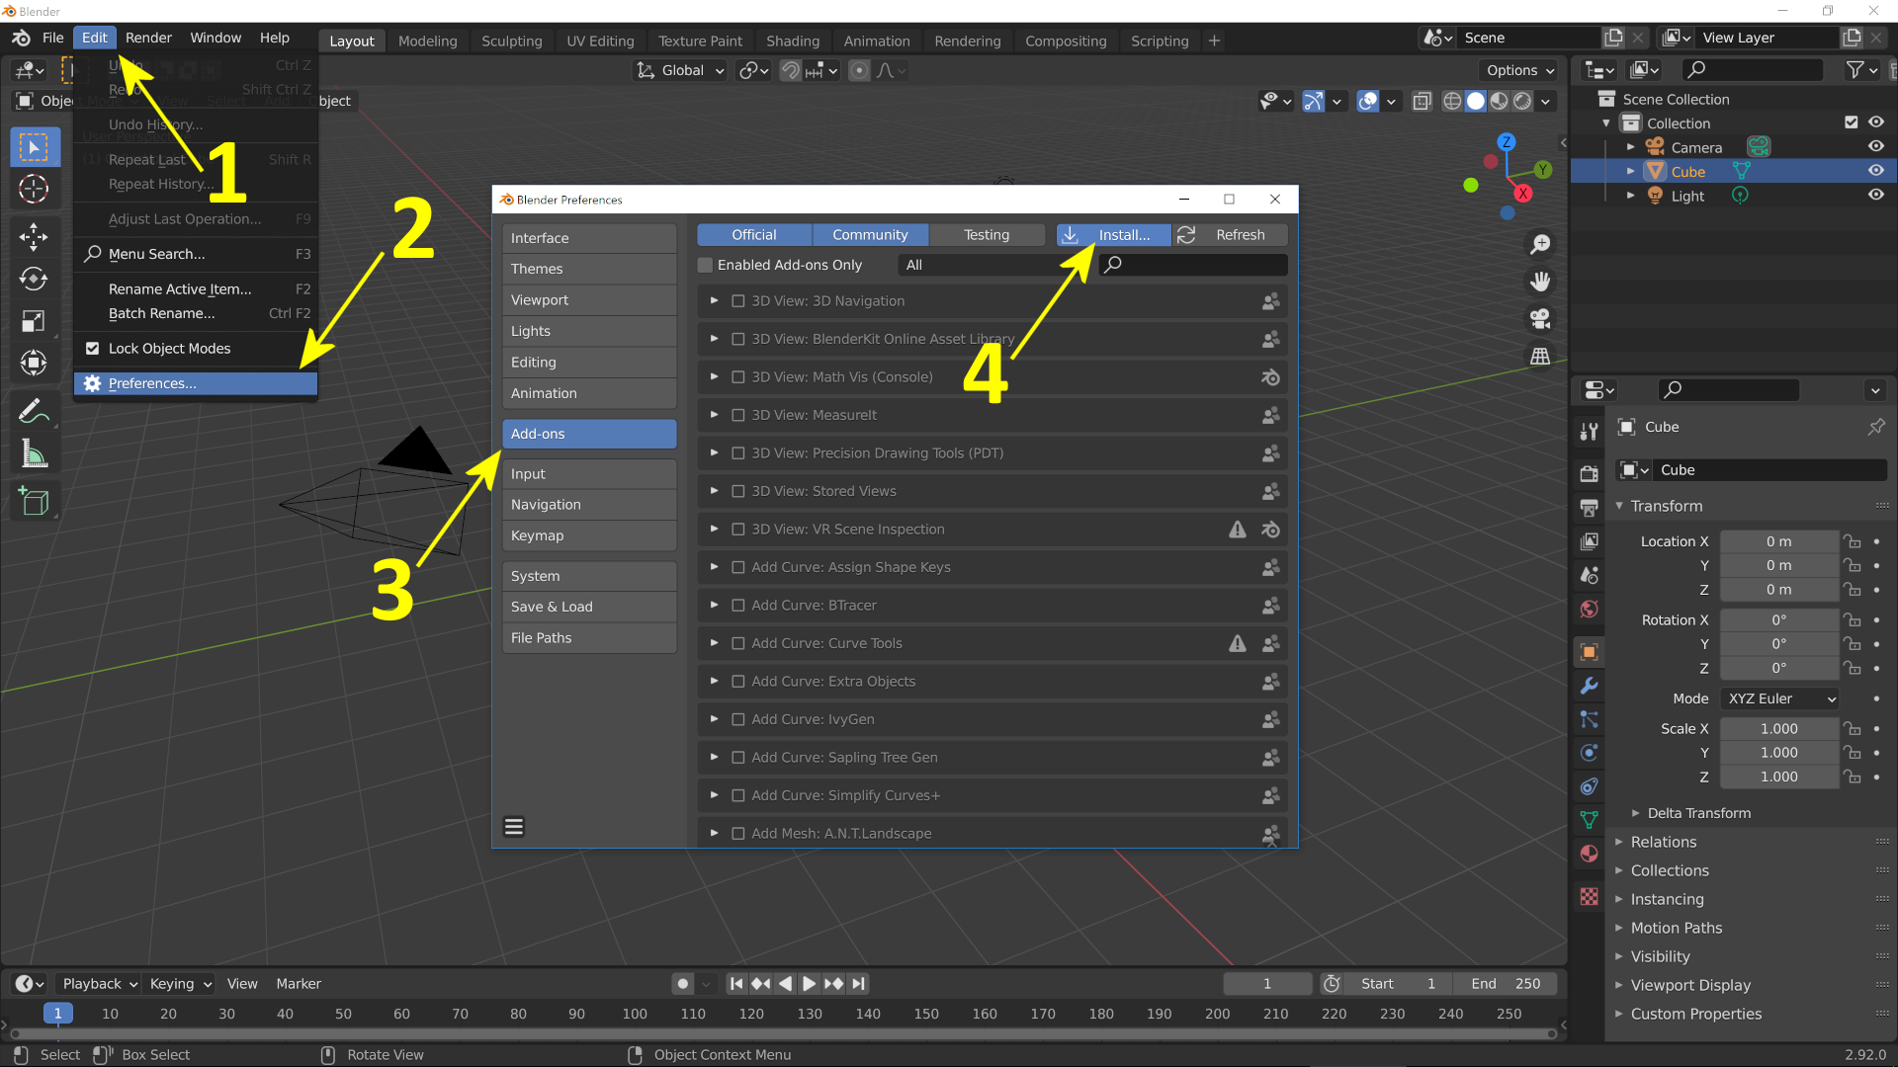Open the Material properties tab icon
The width and height of the screenshot is (1898, 1067).
(1590, 854)
